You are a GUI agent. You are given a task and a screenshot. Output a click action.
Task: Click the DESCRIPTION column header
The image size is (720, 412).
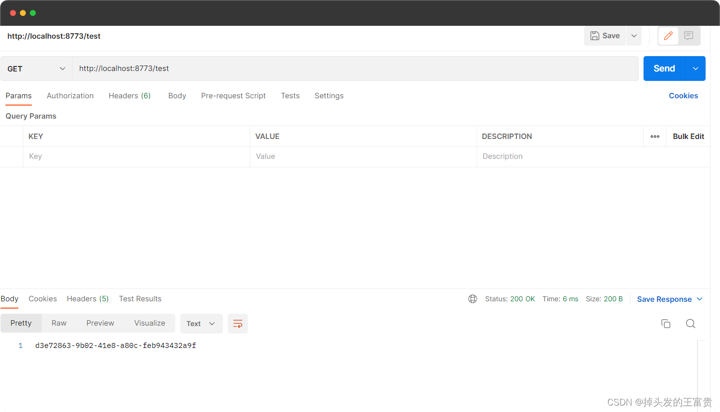[x=507, y=137]
